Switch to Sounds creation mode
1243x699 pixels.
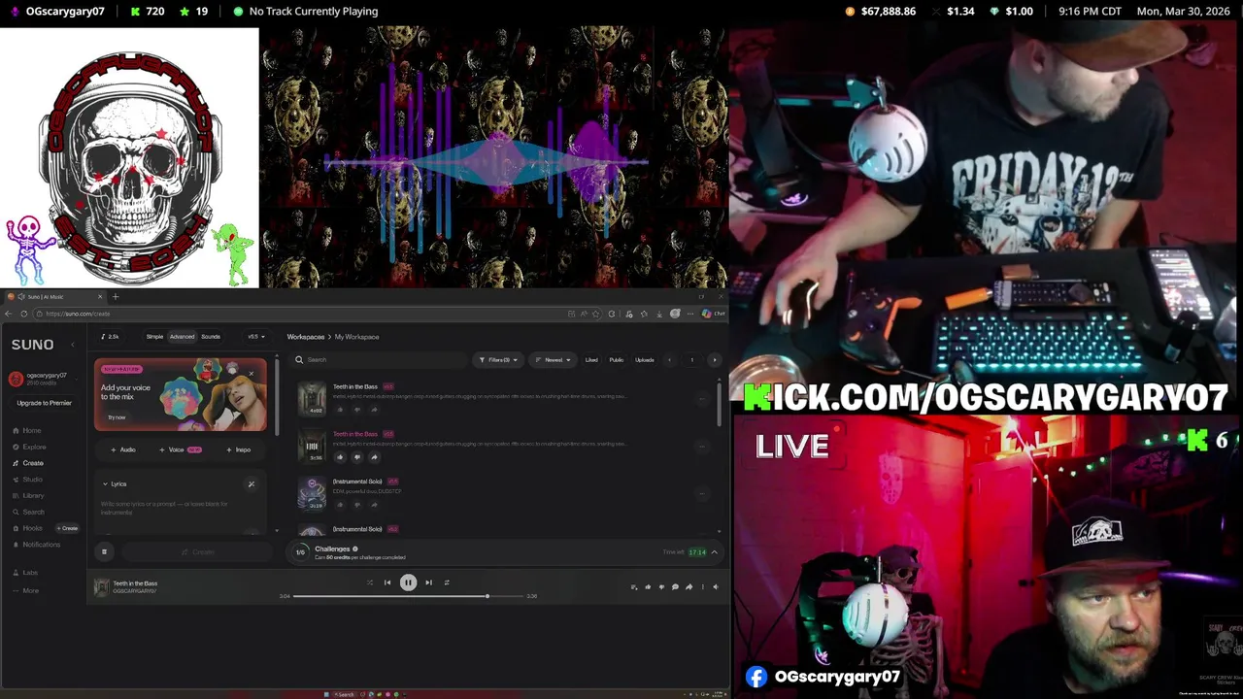(x=211, y=337)
